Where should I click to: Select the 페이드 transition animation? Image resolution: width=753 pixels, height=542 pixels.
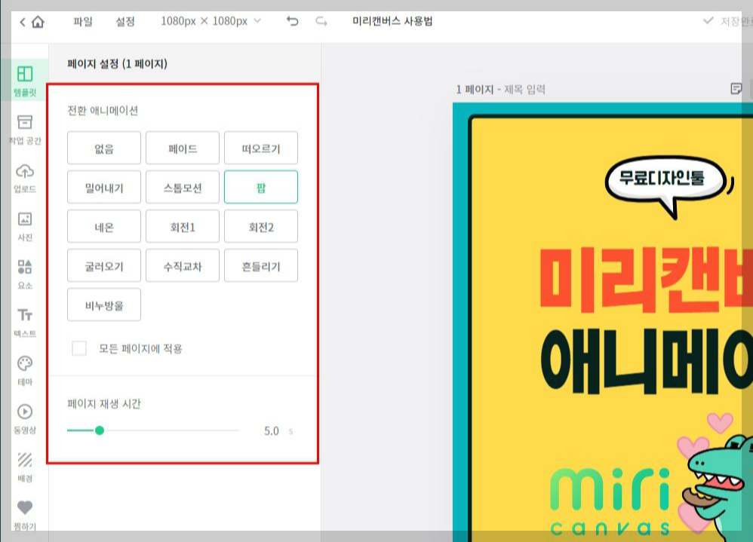[182, 148]
